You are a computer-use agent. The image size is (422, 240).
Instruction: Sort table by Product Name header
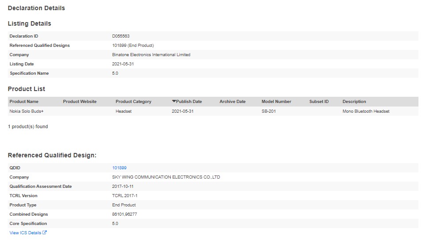coord(24,101)
